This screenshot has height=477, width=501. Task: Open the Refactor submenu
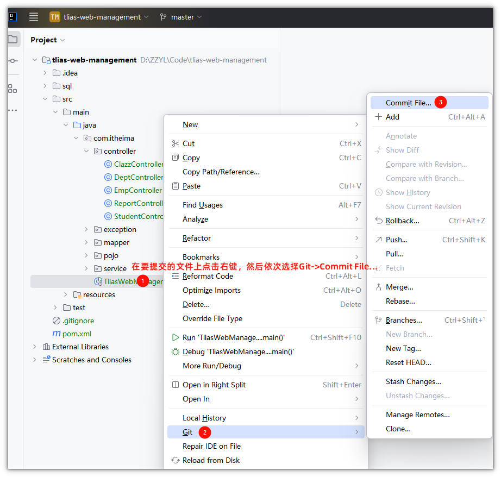coord(266,238)
